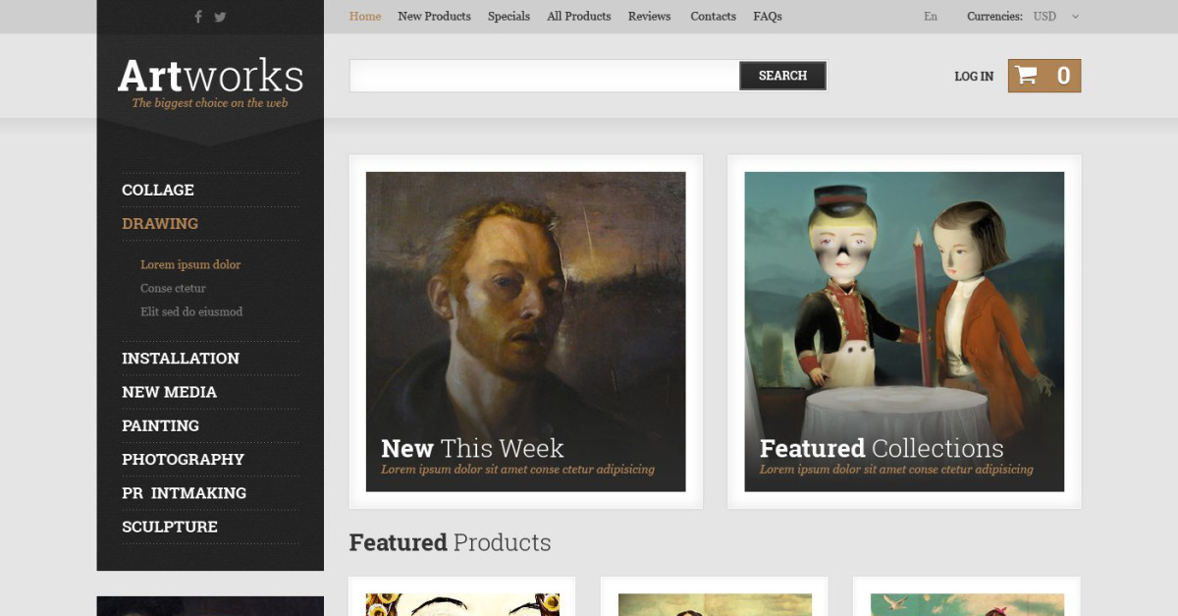
Task: Open the En language selector
Action: [x=930, y=17]
